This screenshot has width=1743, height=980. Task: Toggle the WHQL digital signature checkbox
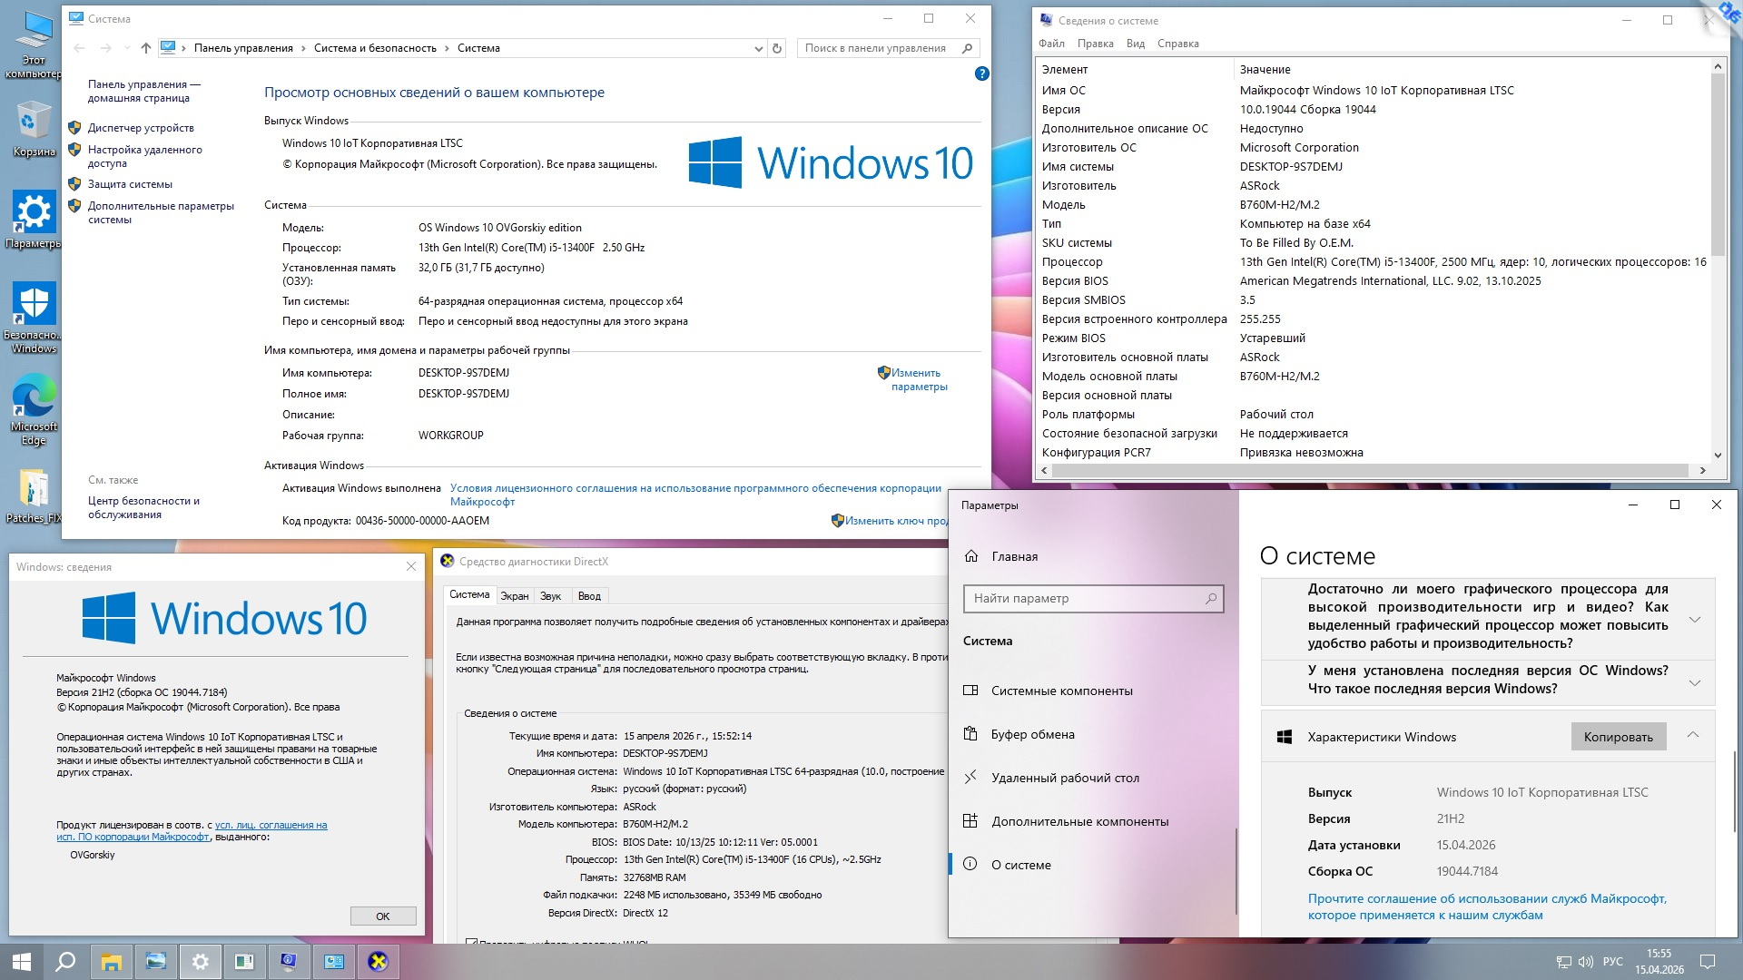pos(471,942)
